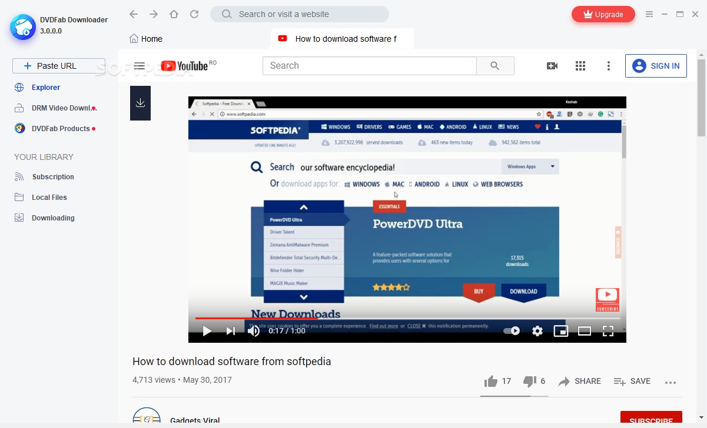This screenshot has width=707, height=428.
Task: Go back with the browser back arrow
Action: [x=134, y=14]
